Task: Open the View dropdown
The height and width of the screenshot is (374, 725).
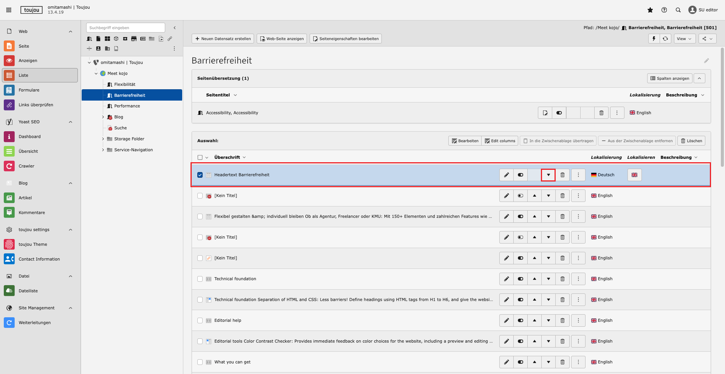Action: (x=684, y=39)
